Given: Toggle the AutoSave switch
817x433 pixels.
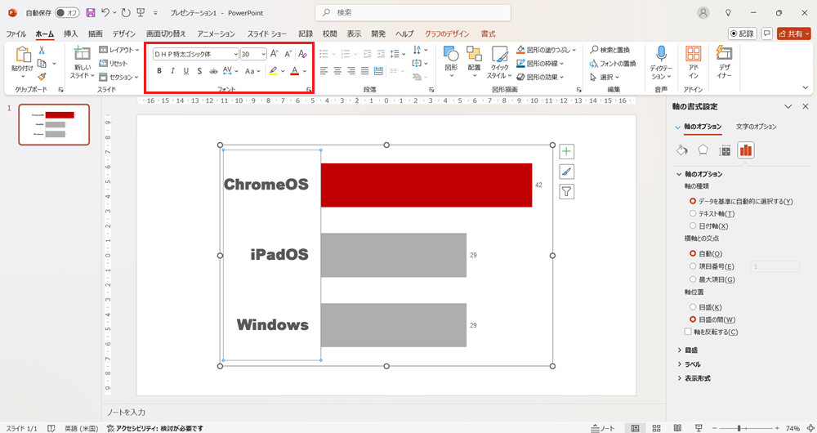Looking at the screenshot, I should [67, 13].
